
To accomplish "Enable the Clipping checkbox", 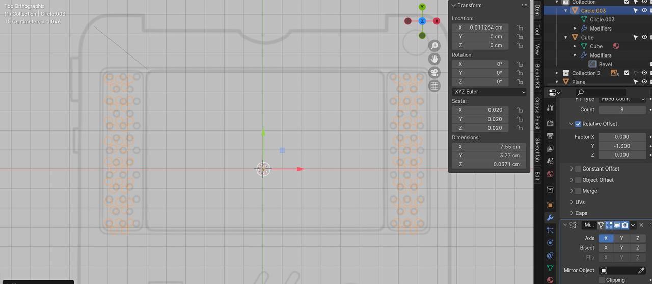I will point(602,280).
